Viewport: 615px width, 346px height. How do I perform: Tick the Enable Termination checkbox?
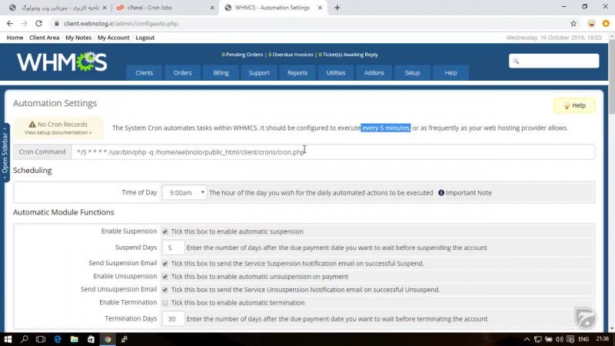click(x=165, y=303)
